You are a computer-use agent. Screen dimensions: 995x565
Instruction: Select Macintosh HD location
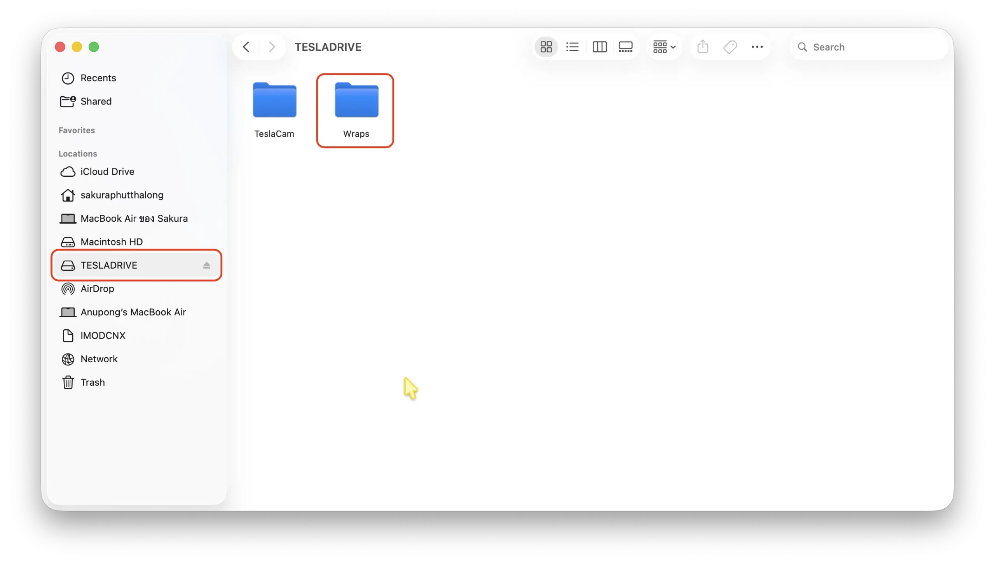pyautogui.click(x=112, y=242)
